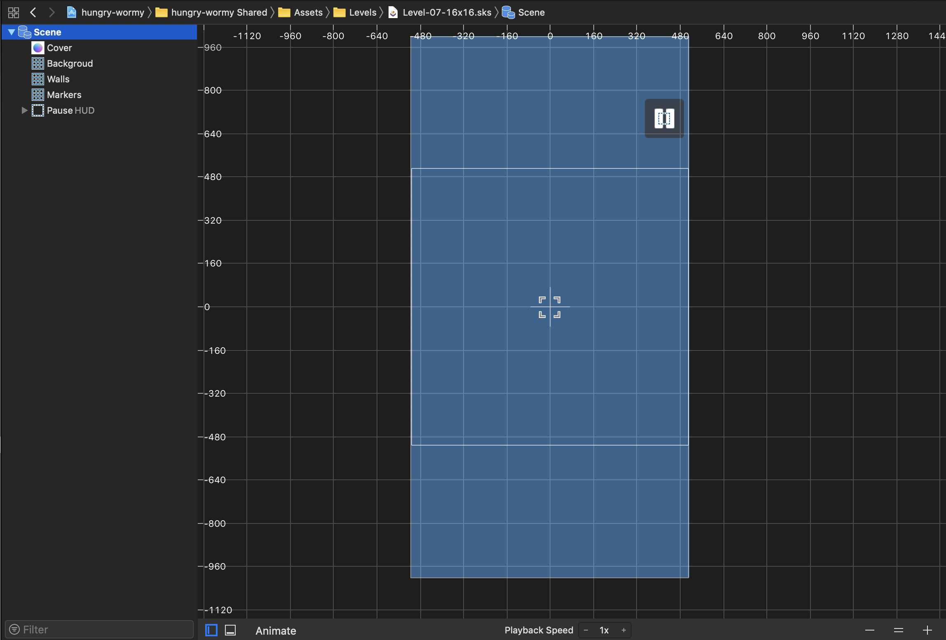This screenshot has height=640, width=946.
Task: Click the Walls tile map icon
Action: click(x=37, y=79)
